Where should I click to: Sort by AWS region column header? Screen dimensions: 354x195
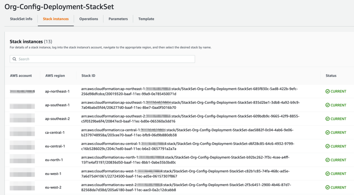(55, 76)
